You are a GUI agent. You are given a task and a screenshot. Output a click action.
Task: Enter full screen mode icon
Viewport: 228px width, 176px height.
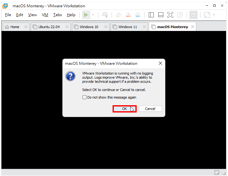tap(170, 15)
